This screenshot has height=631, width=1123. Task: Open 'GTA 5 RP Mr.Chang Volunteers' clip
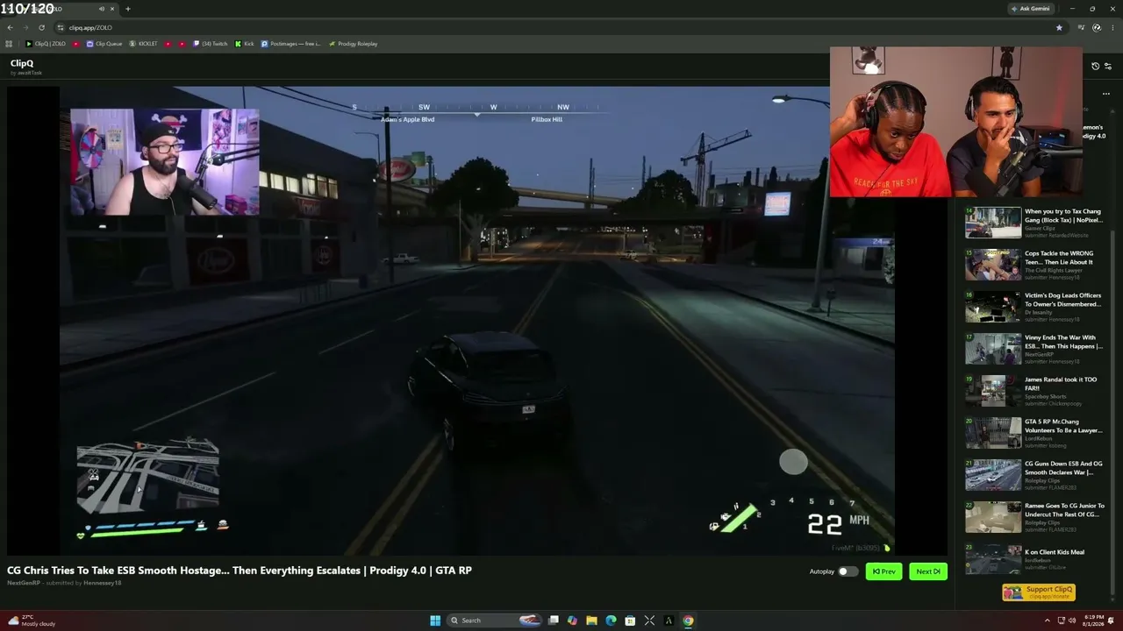1063,426
